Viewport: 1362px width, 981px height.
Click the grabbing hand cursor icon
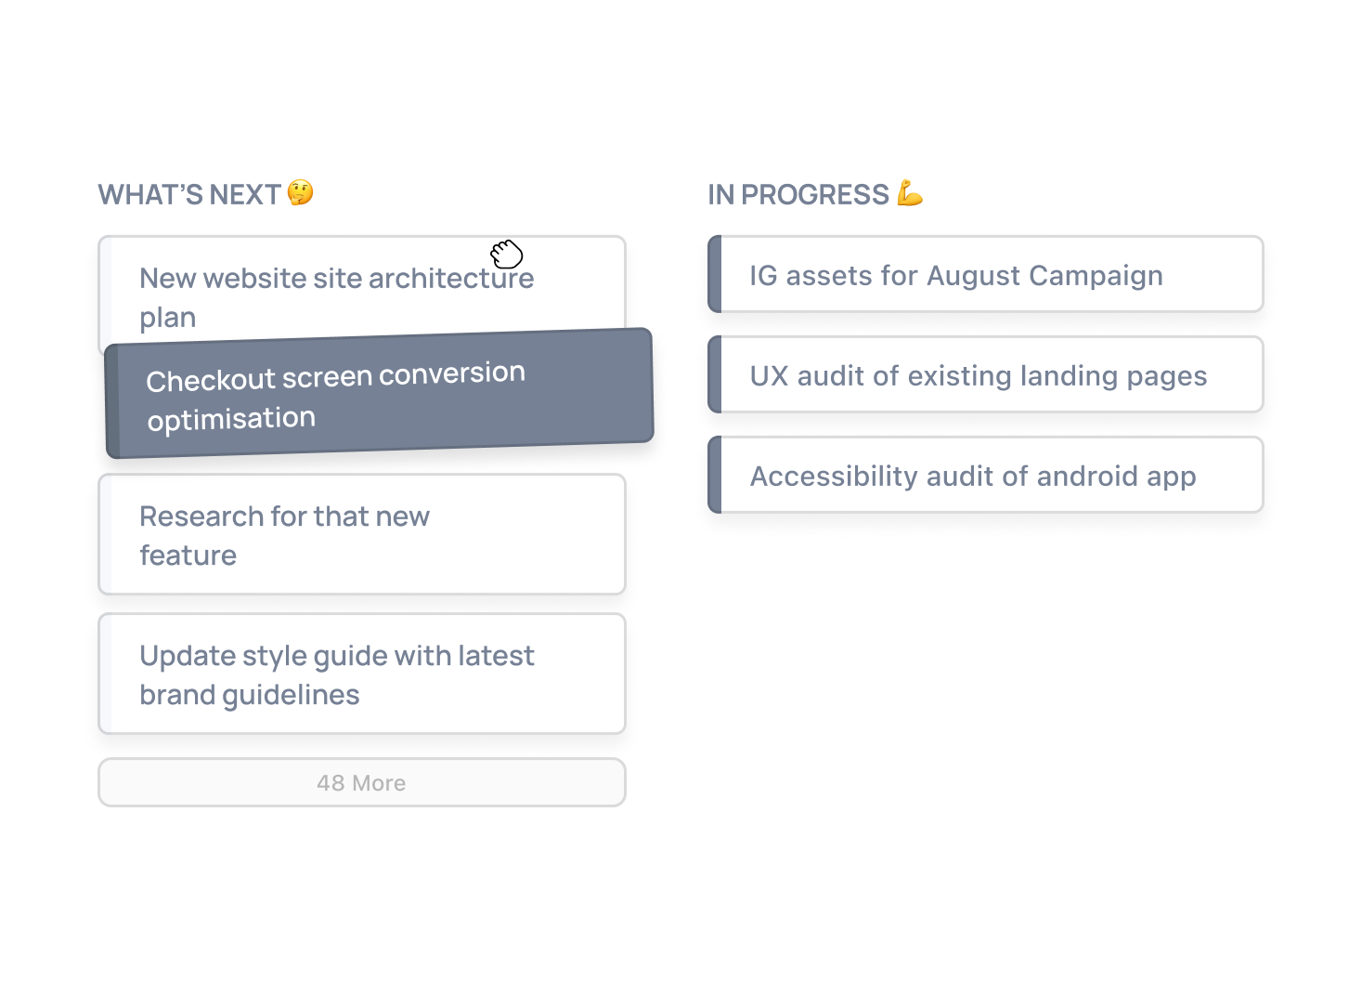[507, 254]
